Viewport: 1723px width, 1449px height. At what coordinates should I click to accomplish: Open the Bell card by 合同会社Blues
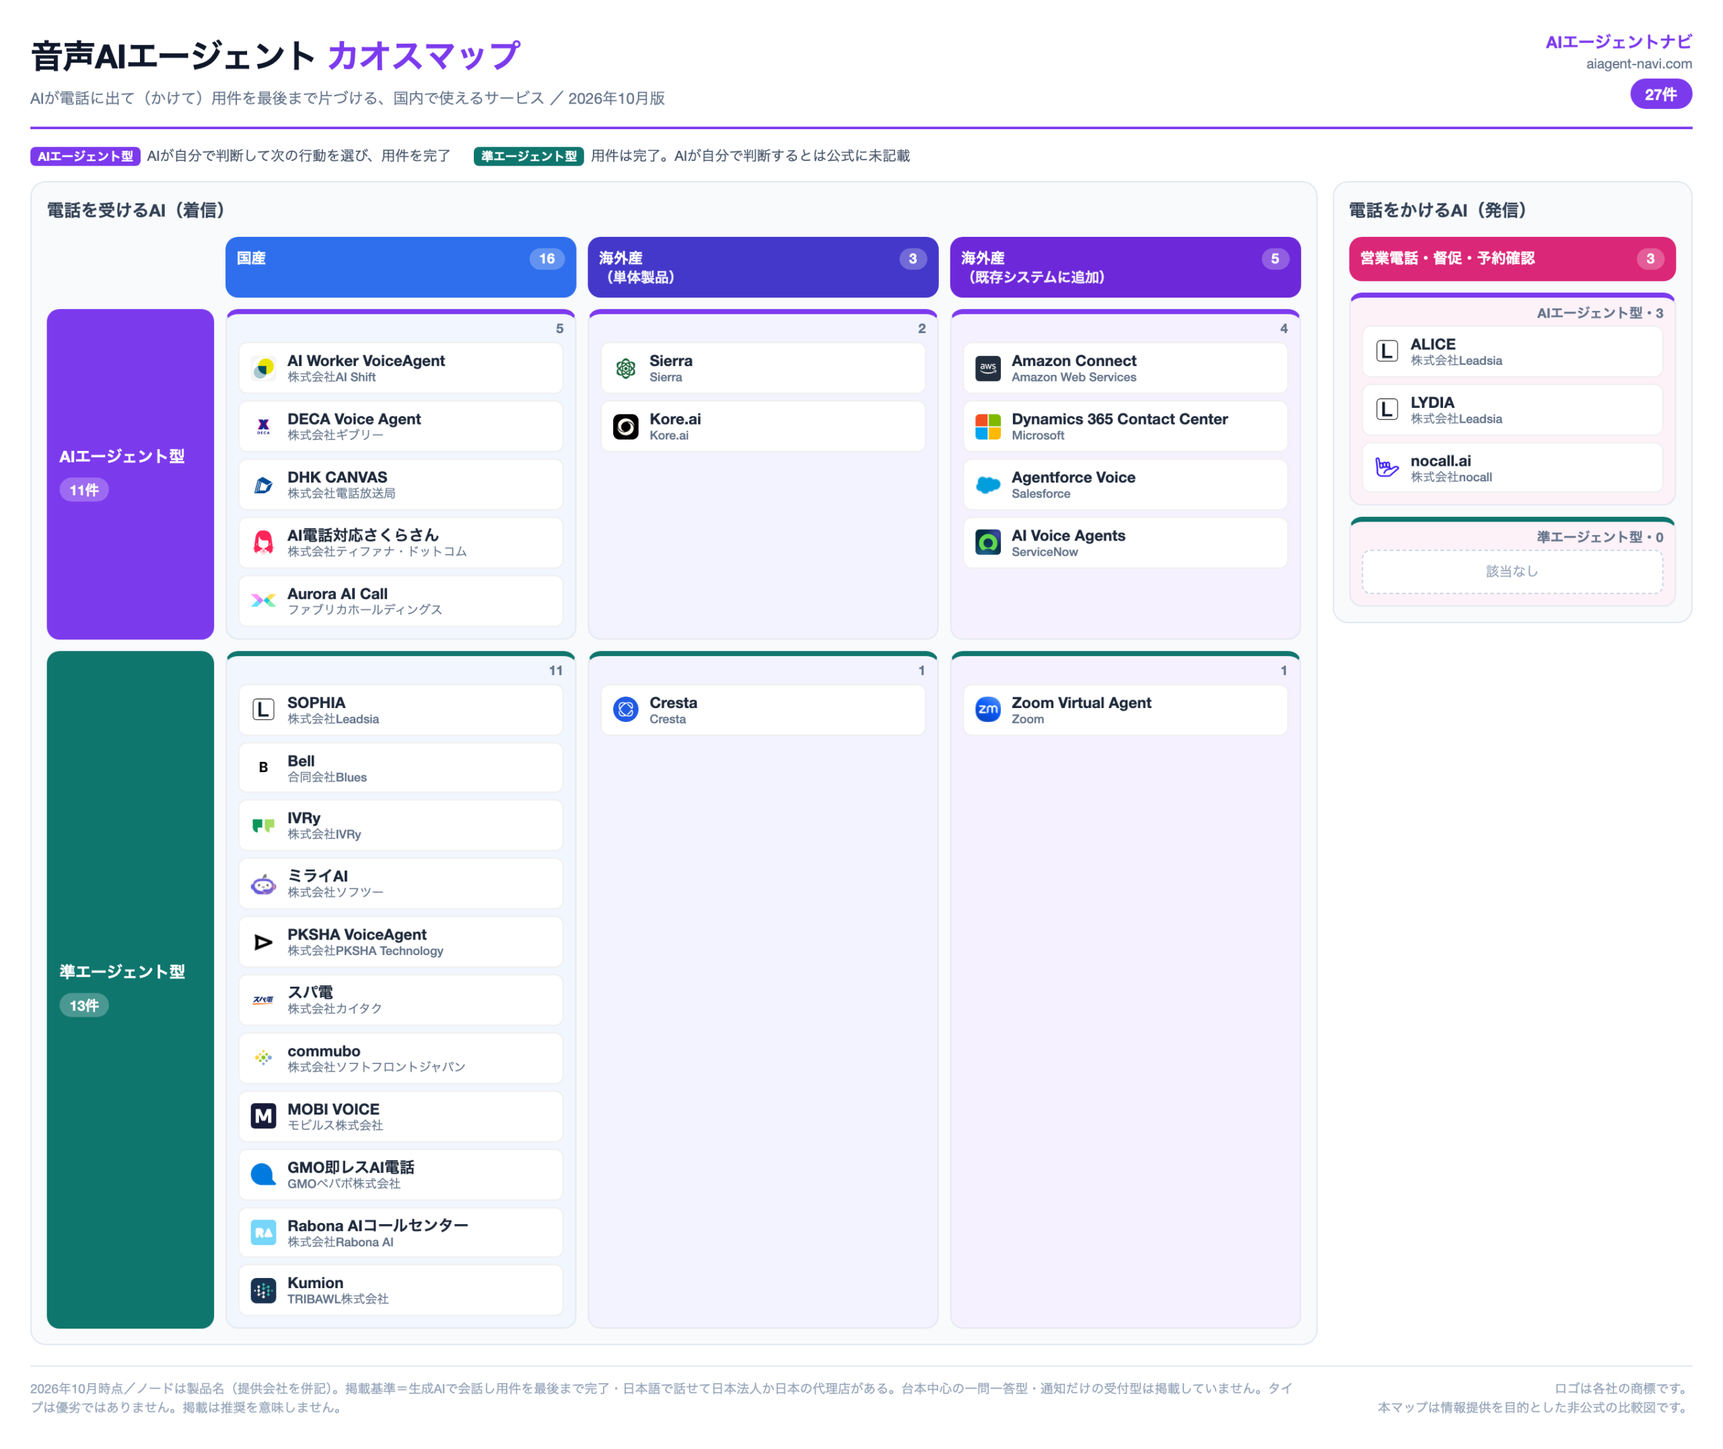(400, 768)
